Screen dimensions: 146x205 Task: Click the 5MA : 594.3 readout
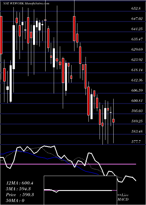coord(18,189)
